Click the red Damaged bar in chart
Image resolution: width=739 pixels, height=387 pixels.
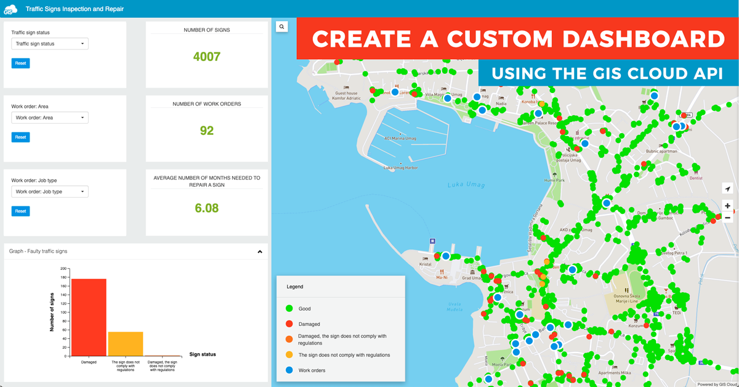(89, 317)
